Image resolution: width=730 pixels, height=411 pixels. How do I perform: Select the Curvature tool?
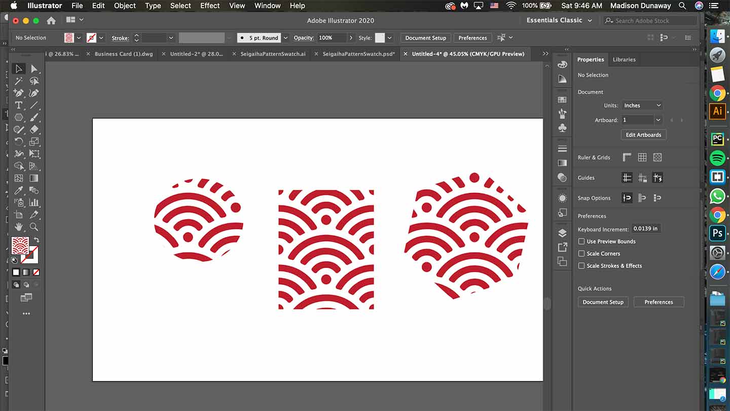(x=34, y=93)
